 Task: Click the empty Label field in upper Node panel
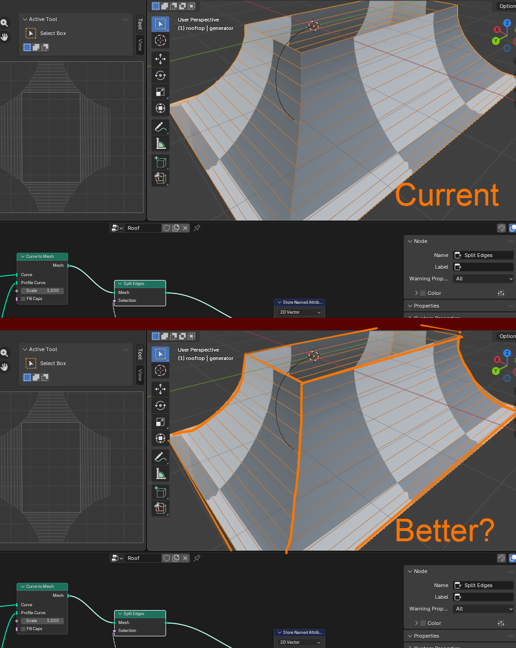[x=484, y=267]
